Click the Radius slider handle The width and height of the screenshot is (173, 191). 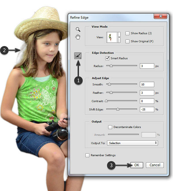pyautogui.click(x=111, y=66)
